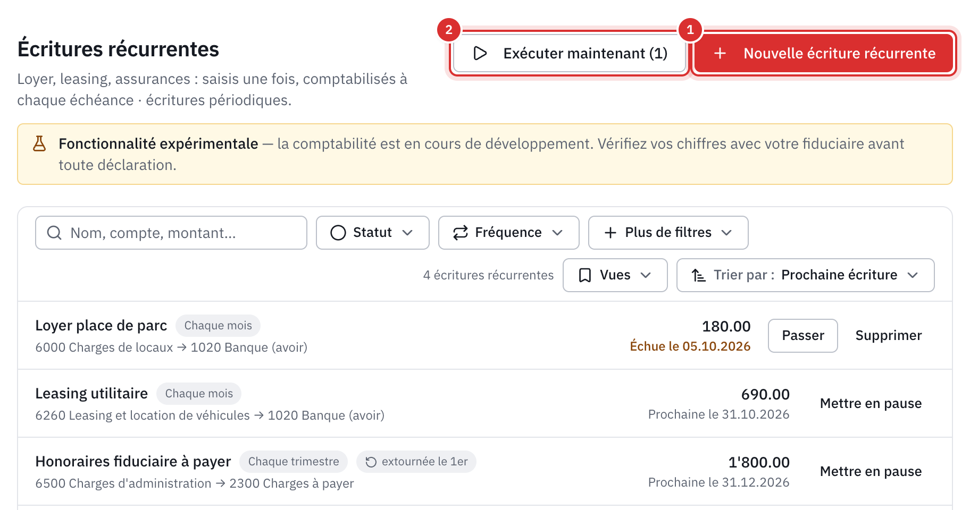Click the amount 180.00
This screenshot has width=970, height=510.
726,326
